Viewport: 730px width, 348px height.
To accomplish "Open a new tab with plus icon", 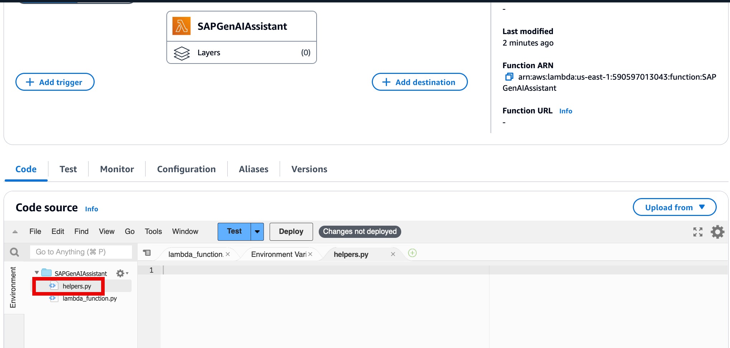I will [x=412, y=253].
